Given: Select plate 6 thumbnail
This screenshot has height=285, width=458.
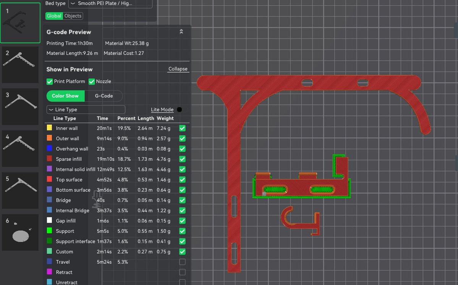Looking at the screenshot, I should coord(20,232).
